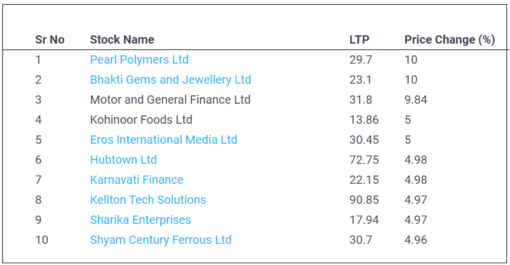Click the 9.84 price change value
This screenshot has height=265, width=510.
coord(416,100)
